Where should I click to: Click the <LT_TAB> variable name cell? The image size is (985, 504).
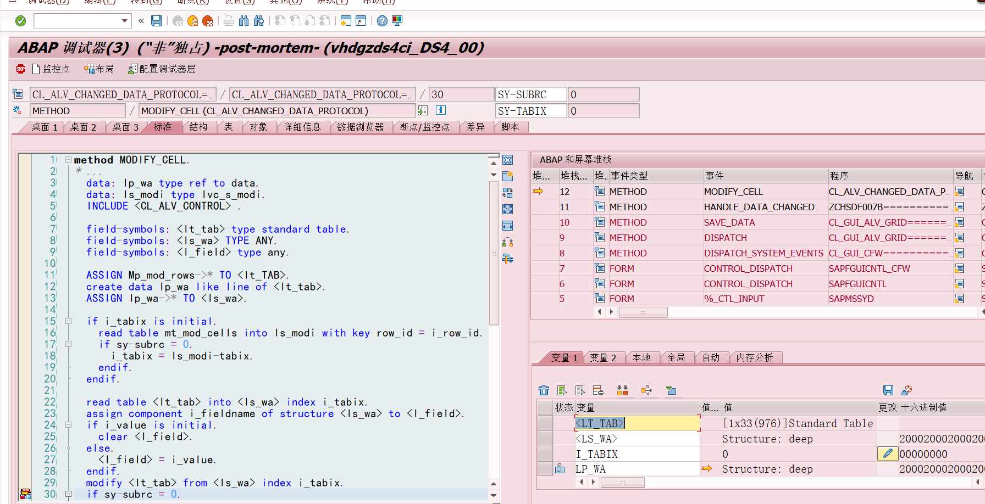pyautogui.click(x=637, y=423)
